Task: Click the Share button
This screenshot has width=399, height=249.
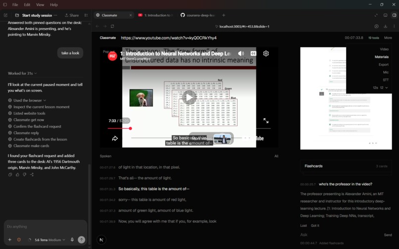Action: point(72,15)
